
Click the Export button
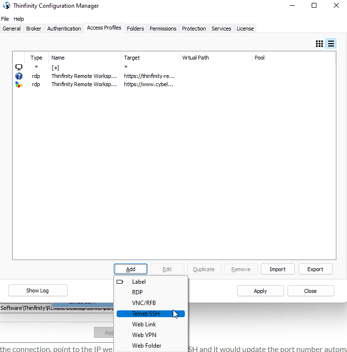pos(316,269)
